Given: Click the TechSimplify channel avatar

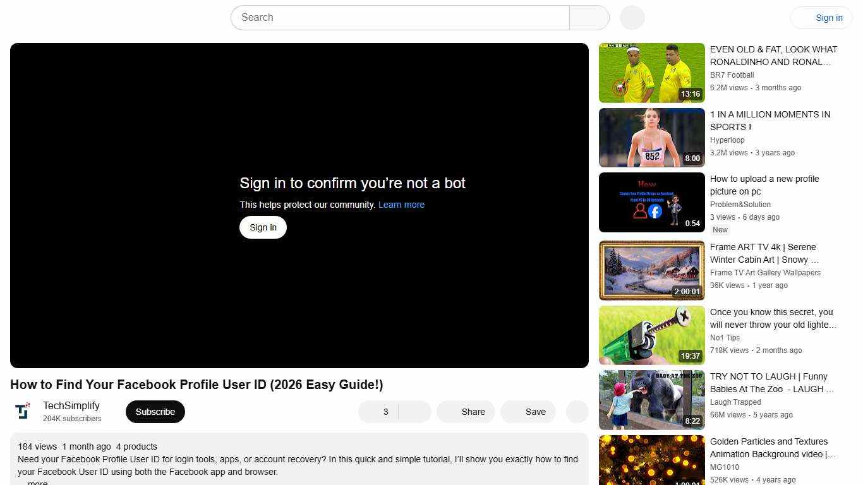Looking at the screenshot, I should [23, 410].
